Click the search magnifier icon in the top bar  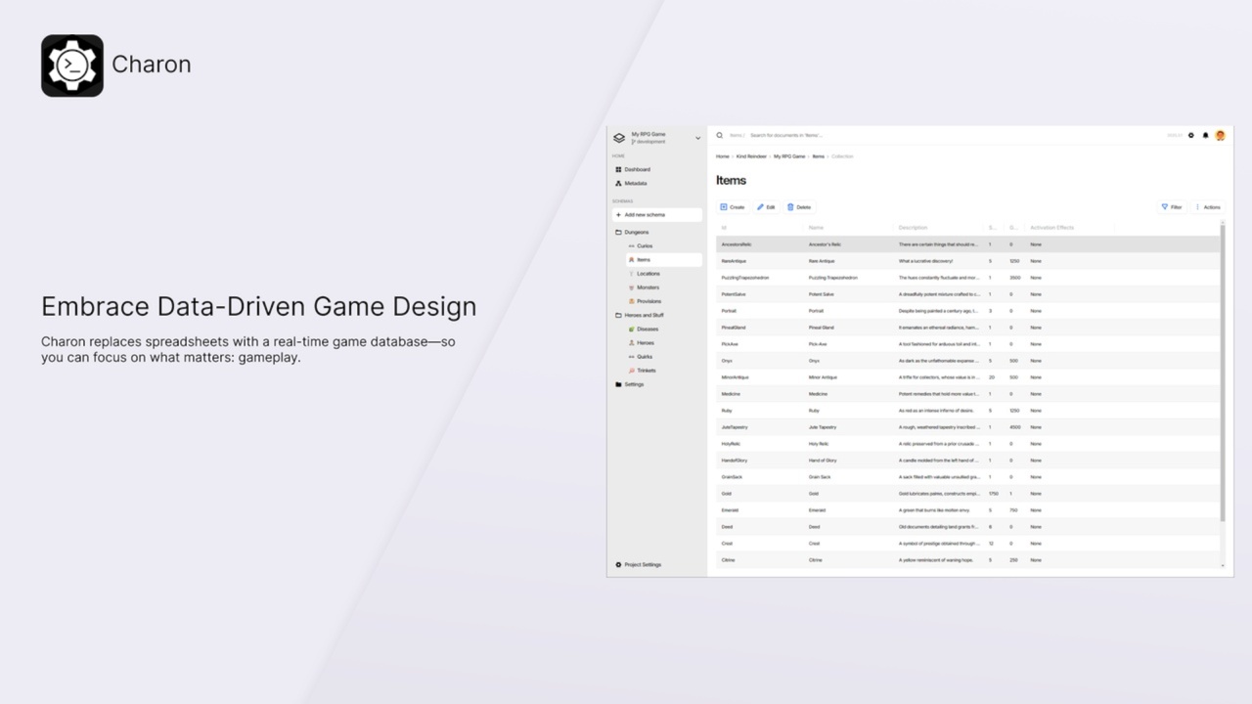click(x=720, y=135)
